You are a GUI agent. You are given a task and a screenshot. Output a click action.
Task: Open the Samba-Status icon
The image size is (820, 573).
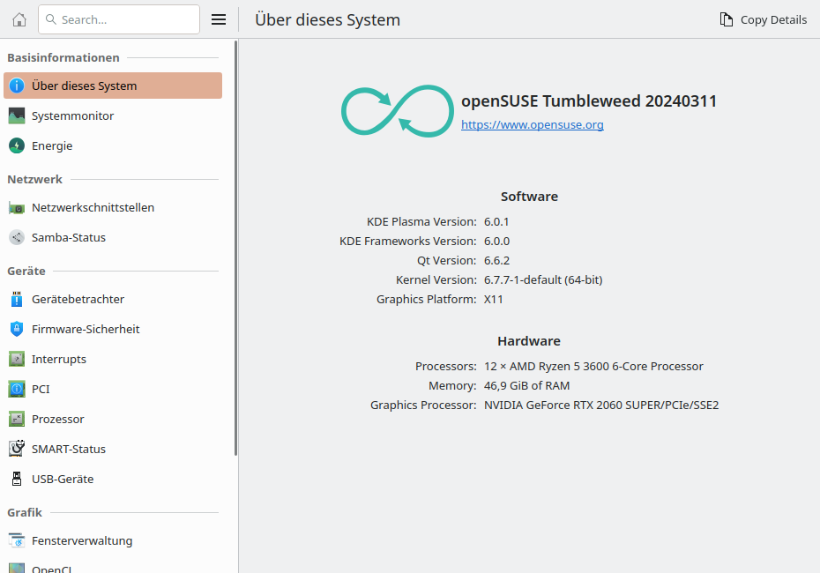coord(17,237)
